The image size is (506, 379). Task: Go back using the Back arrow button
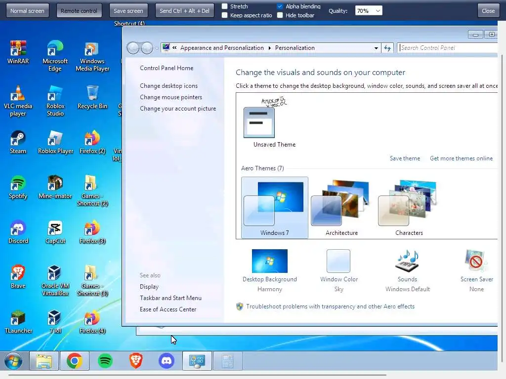133,48
